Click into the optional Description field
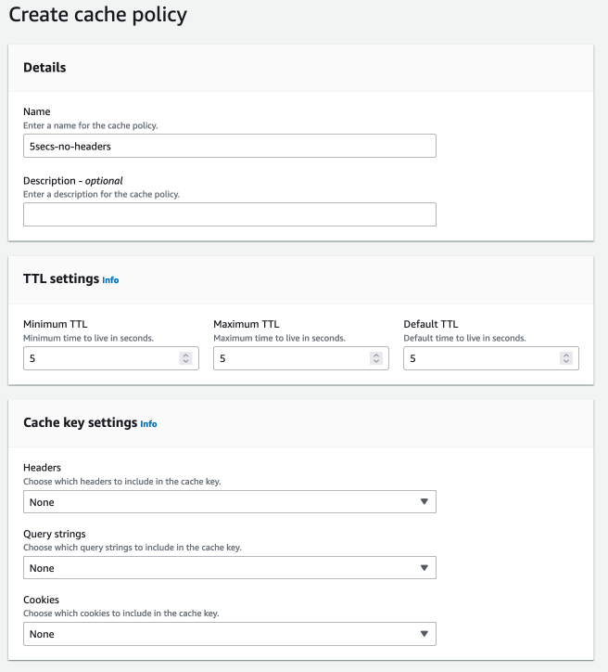 pyautogui.click(x=229, y=214)
